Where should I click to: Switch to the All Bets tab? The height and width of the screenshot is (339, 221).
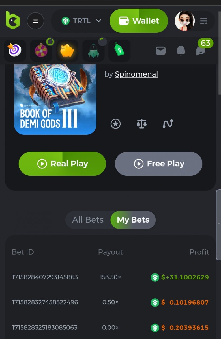(x=88, y=220)
